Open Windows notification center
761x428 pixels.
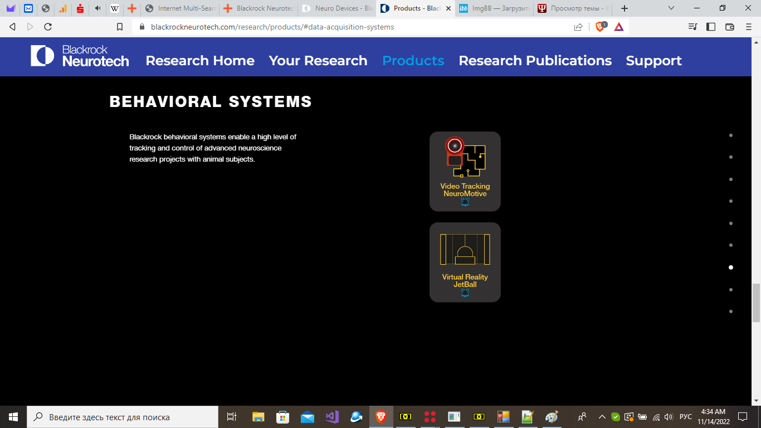(x=743, y=417)
